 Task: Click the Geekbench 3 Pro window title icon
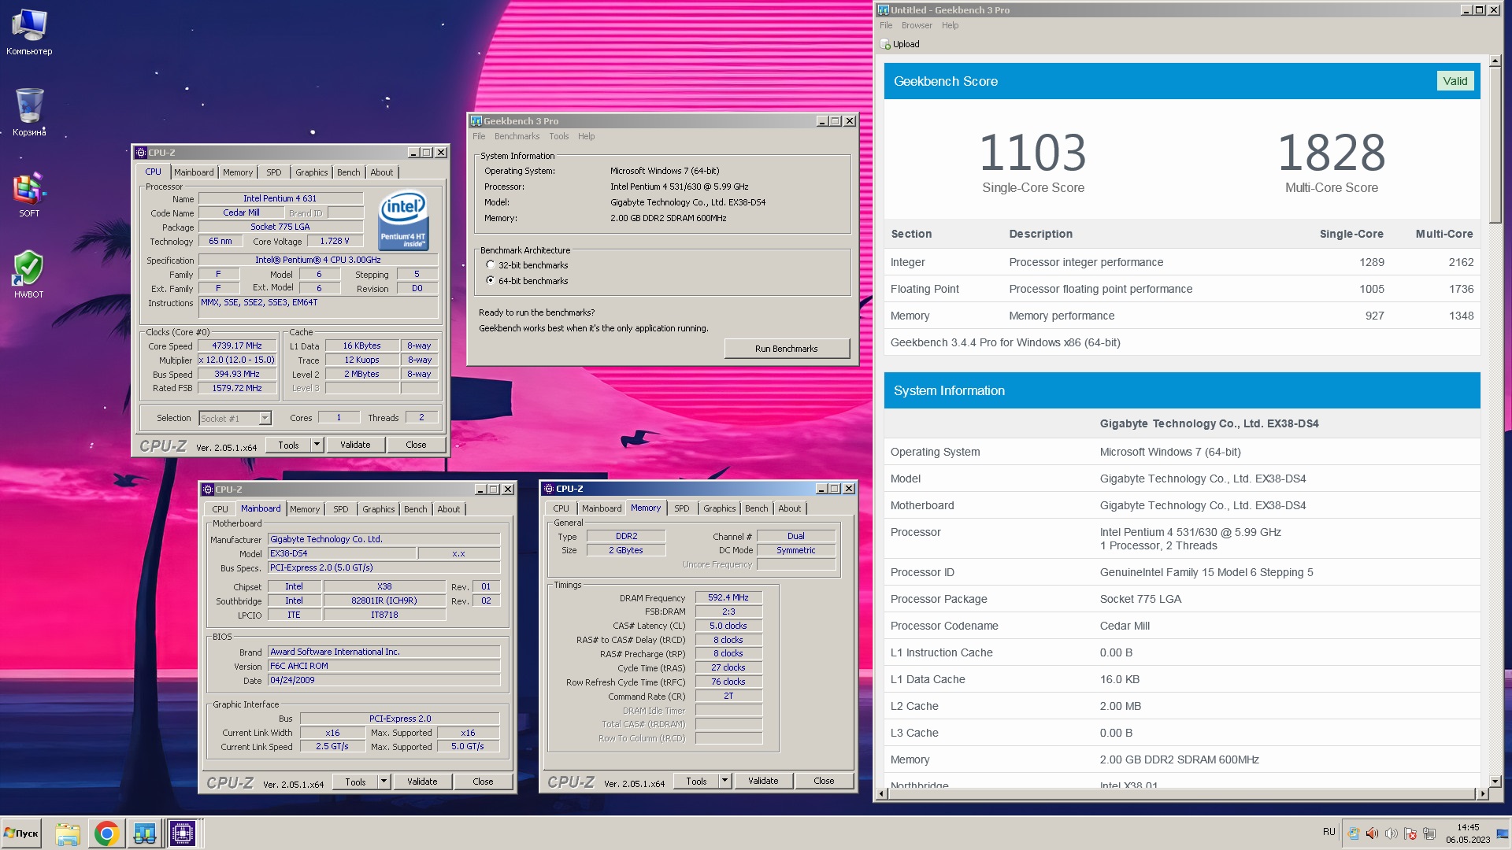coord(476,121)
